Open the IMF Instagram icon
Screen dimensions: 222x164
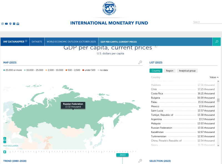[2, 24]
